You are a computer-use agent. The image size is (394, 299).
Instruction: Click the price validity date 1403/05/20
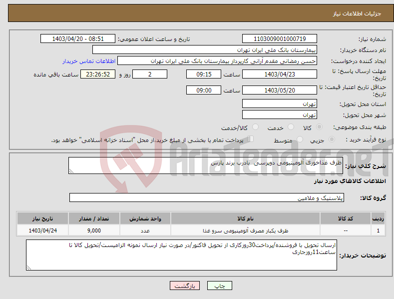click(x=280, y=90)
